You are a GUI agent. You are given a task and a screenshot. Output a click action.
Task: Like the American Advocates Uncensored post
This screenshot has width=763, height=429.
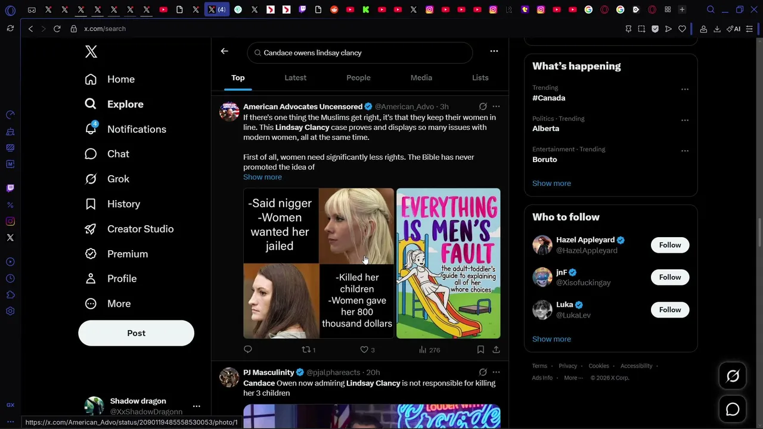[367, 350]
